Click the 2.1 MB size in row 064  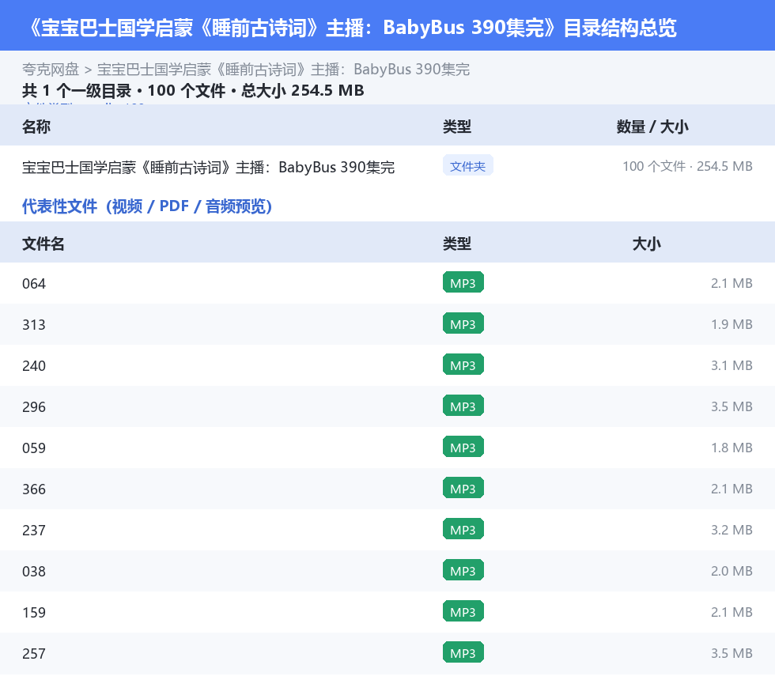[x=732, y=283]
